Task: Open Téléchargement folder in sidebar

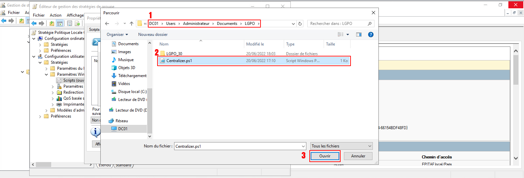Action: 132,76
